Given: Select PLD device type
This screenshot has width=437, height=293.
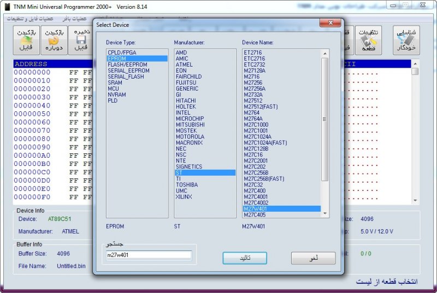Looking at the screenshot, I should click(x=137, y=101).
